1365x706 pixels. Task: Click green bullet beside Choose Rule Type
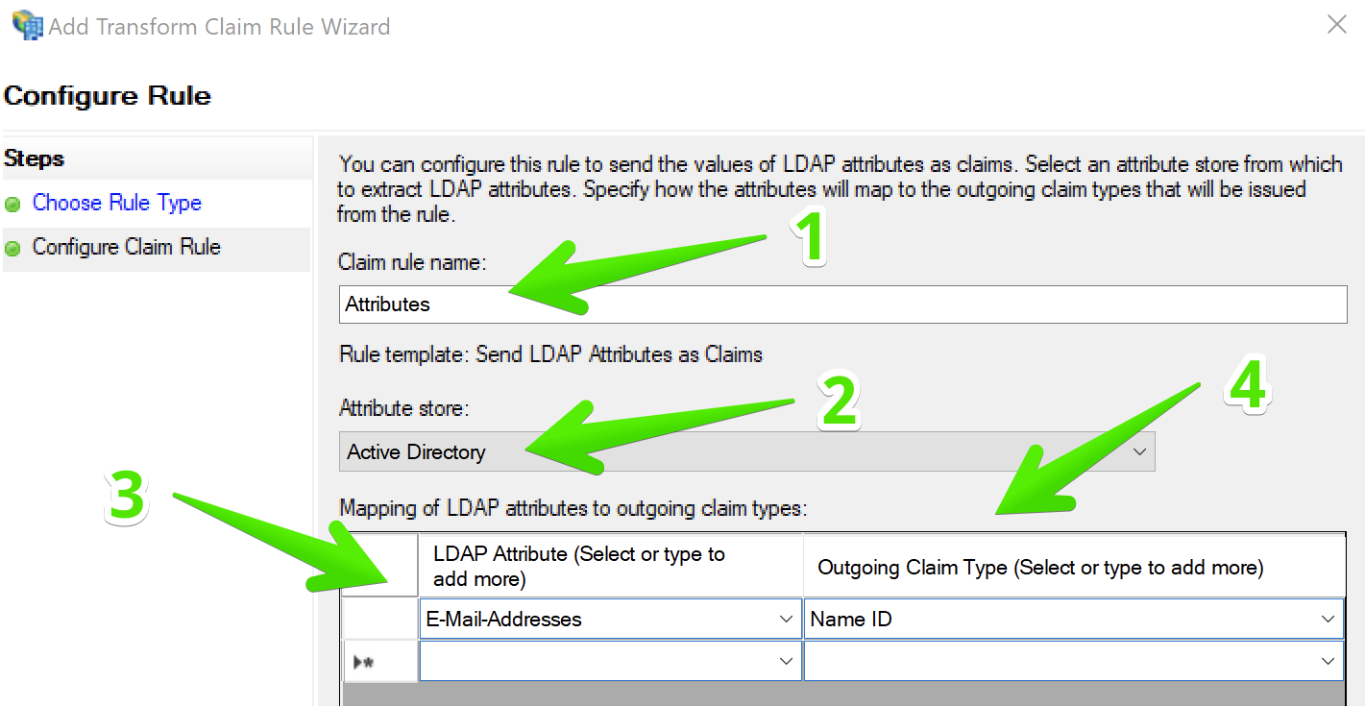click(x=12, y=205)
